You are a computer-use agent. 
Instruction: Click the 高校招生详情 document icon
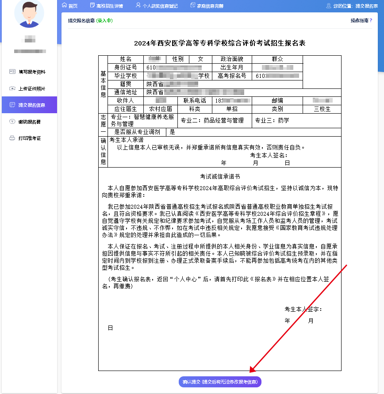point(92,5)
